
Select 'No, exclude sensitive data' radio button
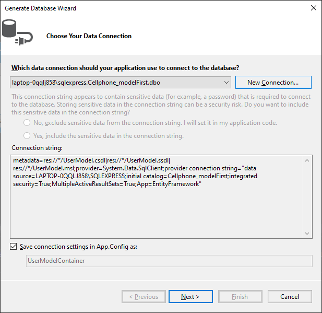point(27,123)
